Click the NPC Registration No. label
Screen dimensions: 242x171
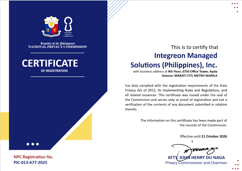pos(33,157)
